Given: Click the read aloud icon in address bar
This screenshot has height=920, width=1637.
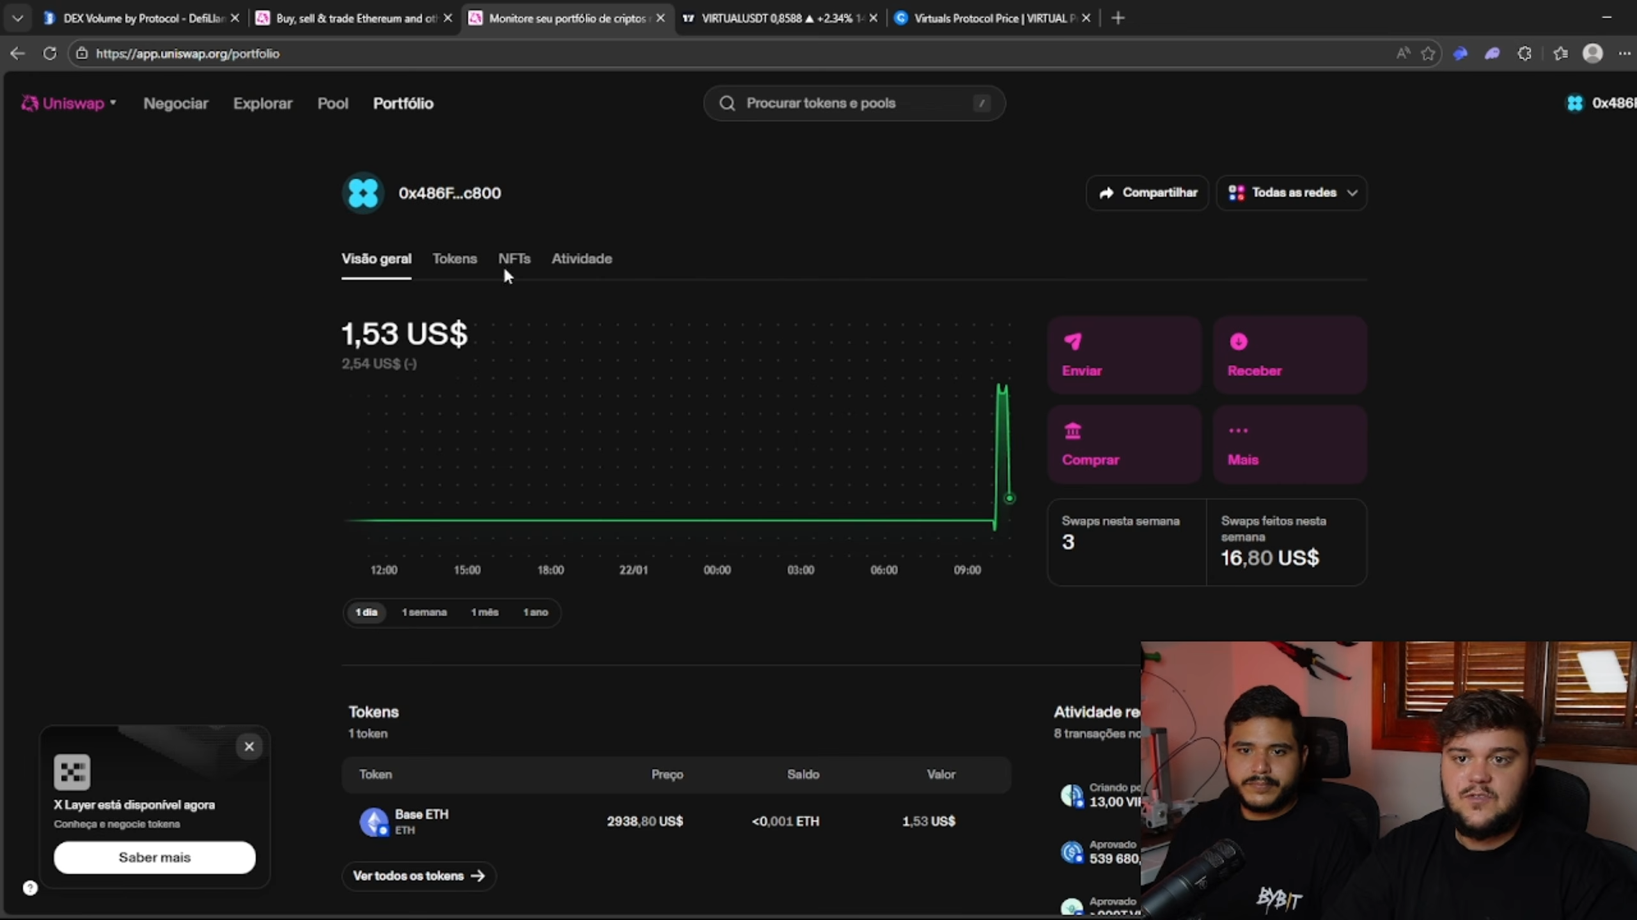Looking at the screenshot, I should point(1403,54).
